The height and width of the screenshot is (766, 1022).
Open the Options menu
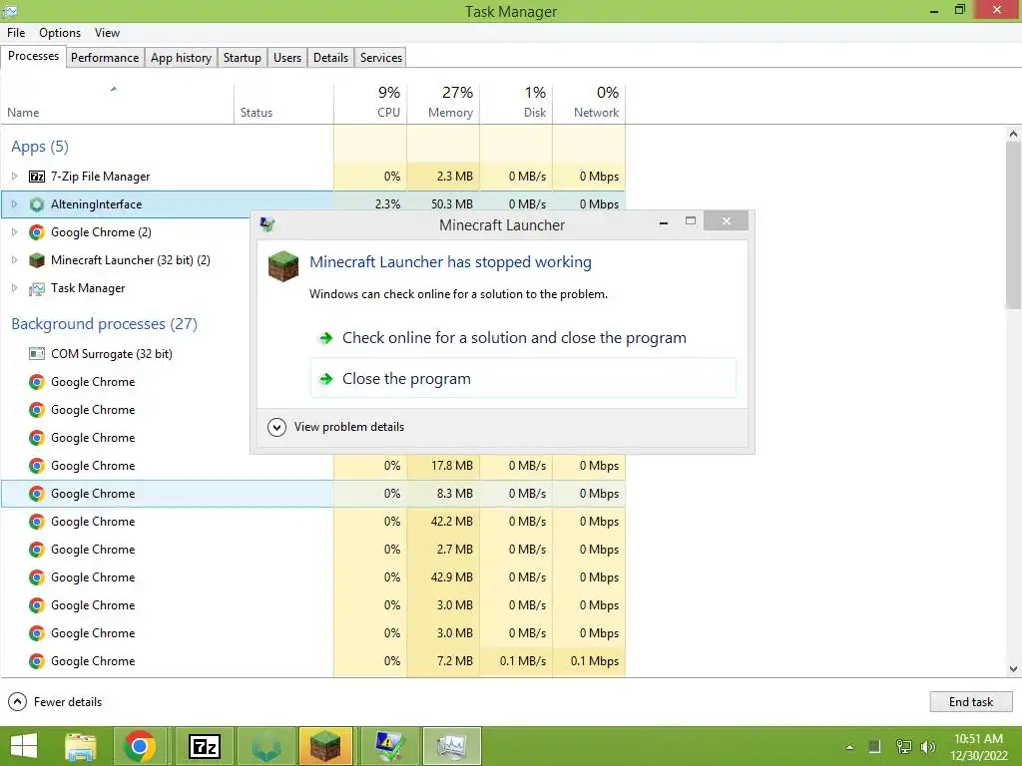pyautogui.click(x=60, y=33)
